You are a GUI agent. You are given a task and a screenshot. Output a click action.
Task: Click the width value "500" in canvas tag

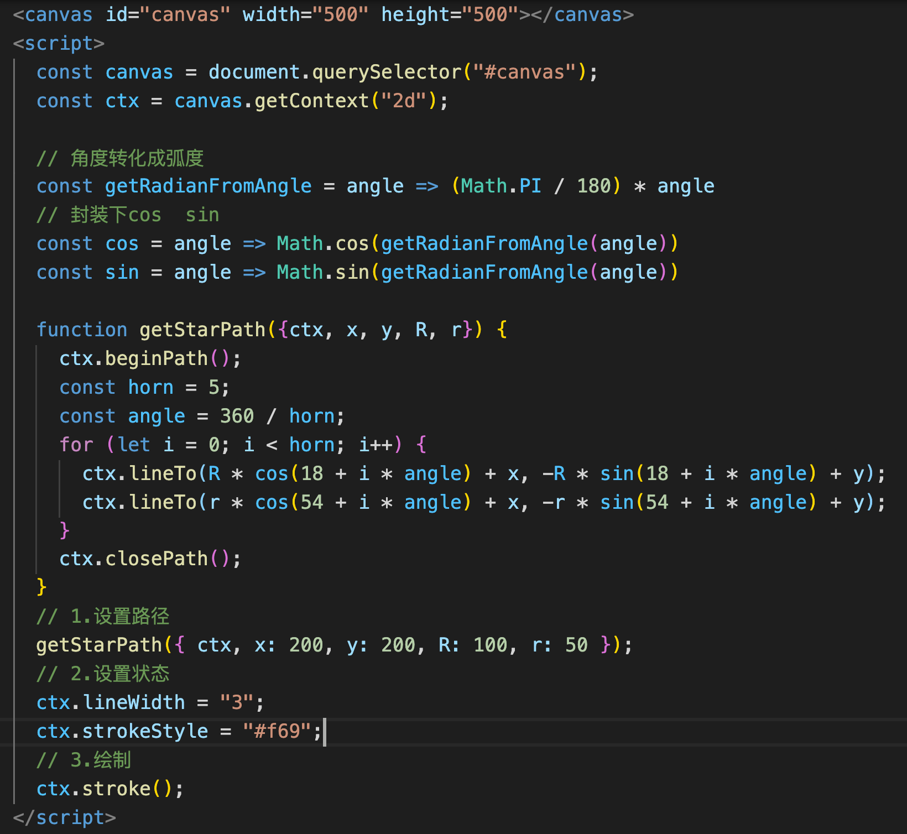[x=341, y=14]
